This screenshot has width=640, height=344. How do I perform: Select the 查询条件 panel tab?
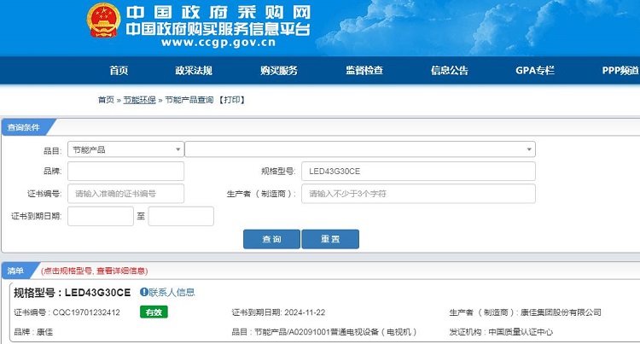24,127
